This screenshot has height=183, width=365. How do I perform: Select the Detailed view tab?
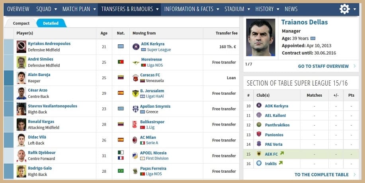[51, 23]
